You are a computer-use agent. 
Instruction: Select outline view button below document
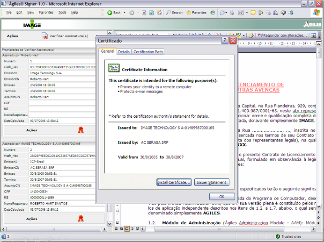132,228
